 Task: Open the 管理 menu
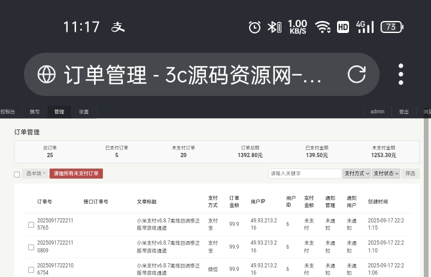[59, 112]
